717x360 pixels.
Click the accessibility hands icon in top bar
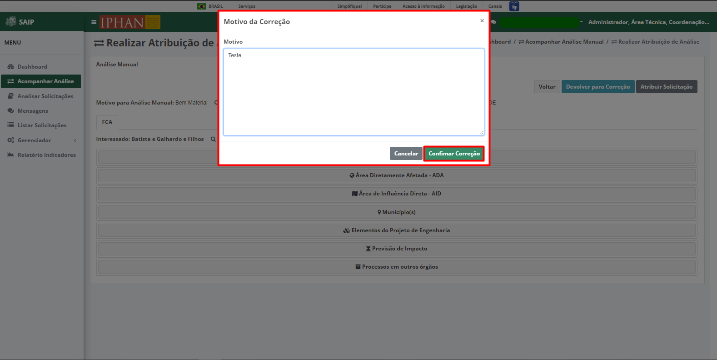coord(514,6)
